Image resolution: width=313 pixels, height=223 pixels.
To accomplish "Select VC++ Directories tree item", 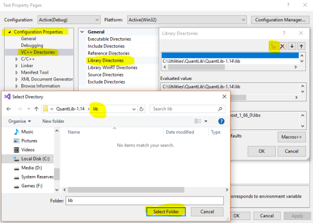I will coord(38,52).
